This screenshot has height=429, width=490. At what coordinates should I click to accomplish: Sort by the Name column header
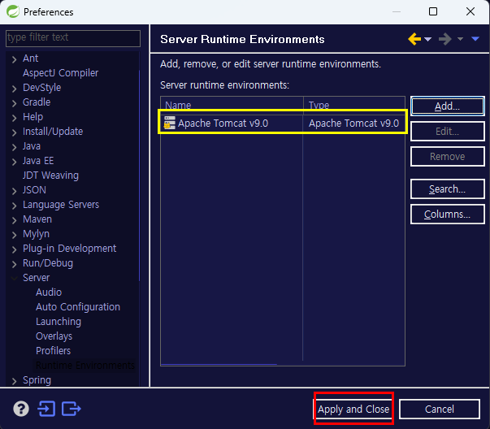pos(232,104)
